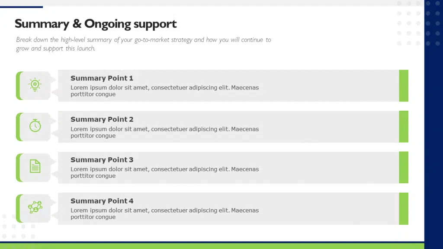The width and height of the screenshot is (443, 249).
Task: Click the document icon beside Summary Point 3
Action: tap(35, 166)
